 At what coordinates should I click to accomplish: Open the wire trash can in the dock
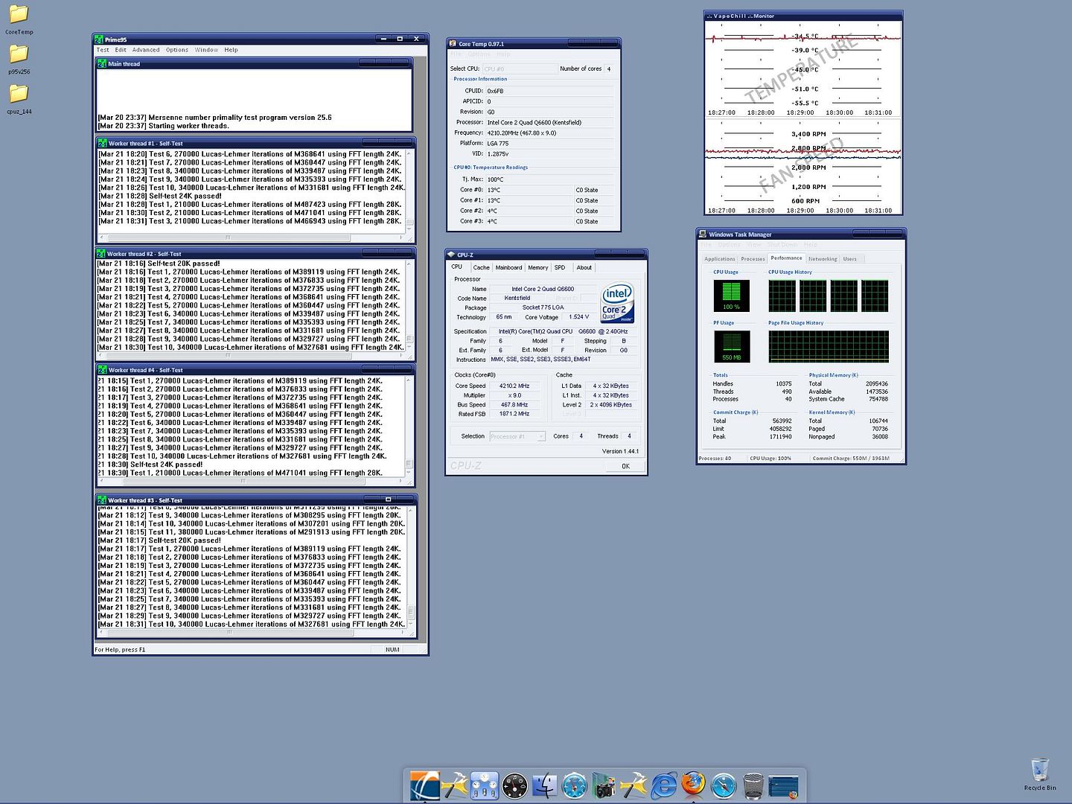coord(753,785)
